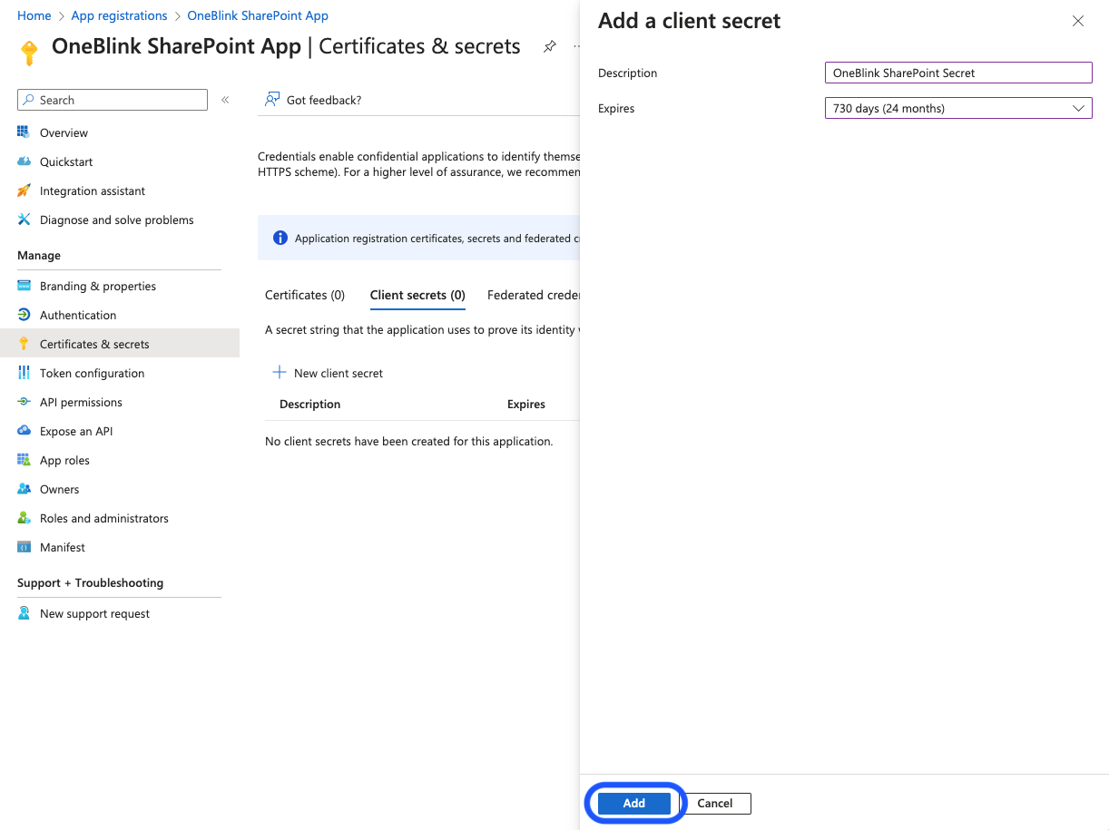
Task: Switch to the Certificates (0) tab
Action: 305,295
